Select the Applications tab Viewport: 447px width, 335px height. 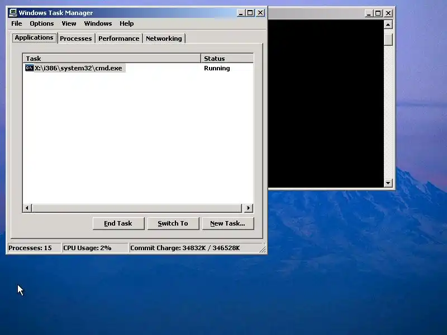[34, 37]
